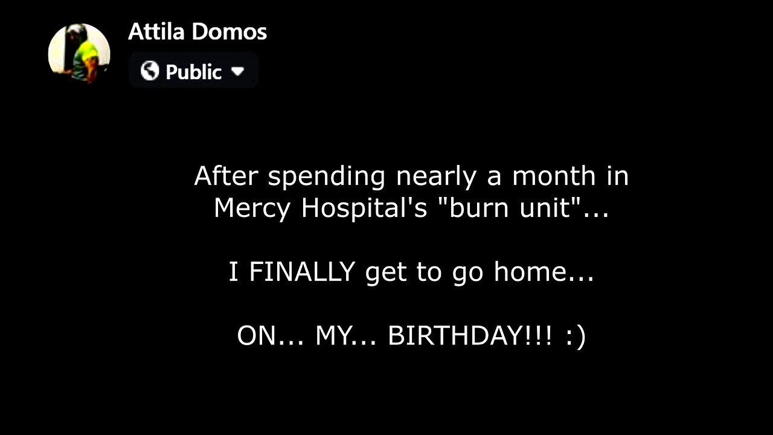Click the word "home..." in the post
773x435 pixels.
(x=544, y=272)
